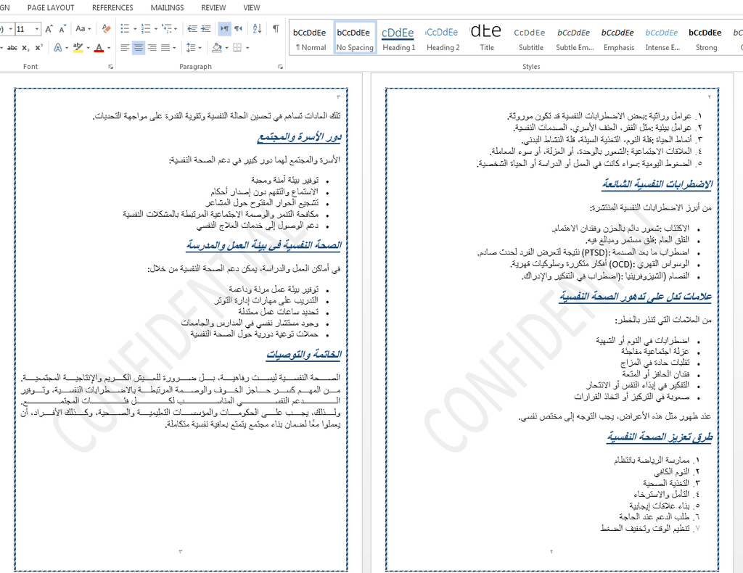Image resolution: width=743 pixels, height=573 pixels.
Task: Select the REVIEW tab
Action: (x=213, y=7)
